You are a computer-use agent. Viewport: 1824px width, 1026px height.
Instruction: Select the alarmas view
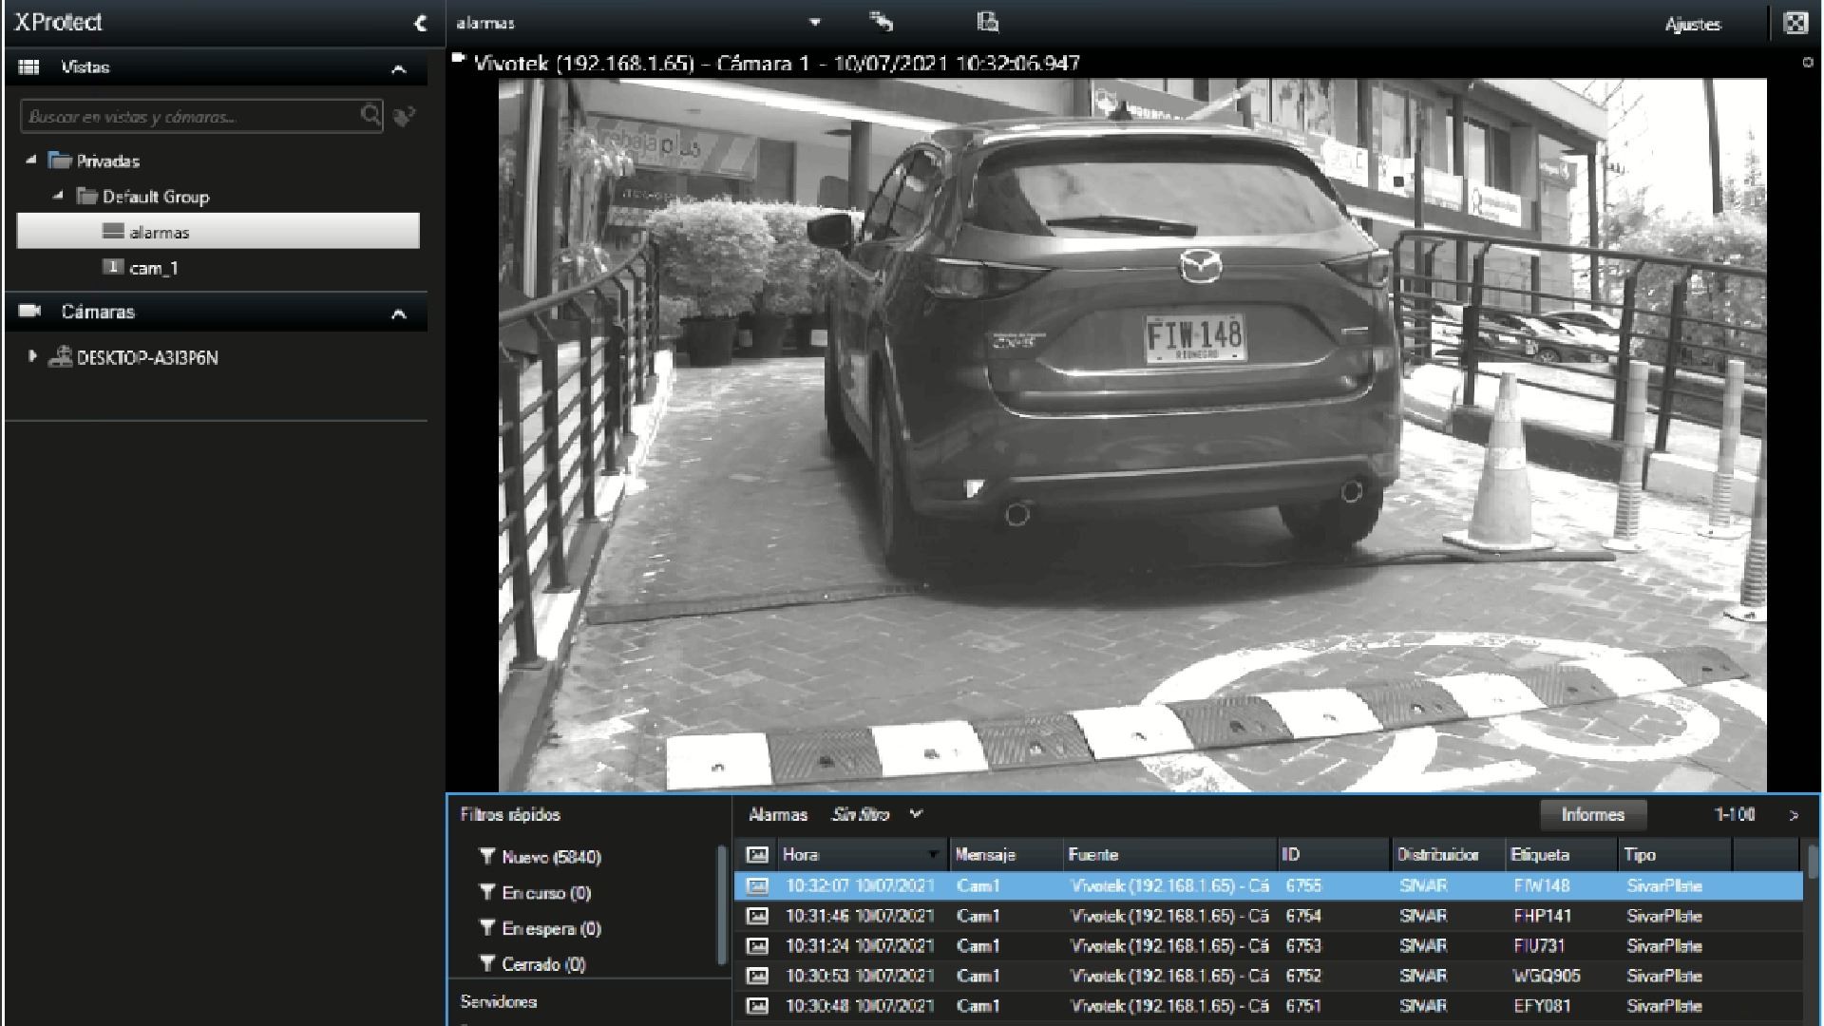(x=218, y=232)
